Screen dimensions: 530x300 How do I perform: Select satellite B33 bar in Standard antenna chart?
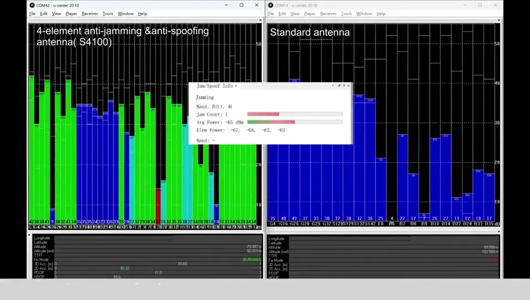coord(478,195)
